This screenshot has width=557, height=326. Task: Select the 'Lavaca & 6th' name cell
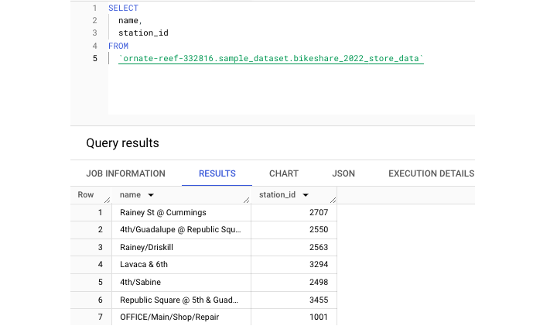[144, 264]
